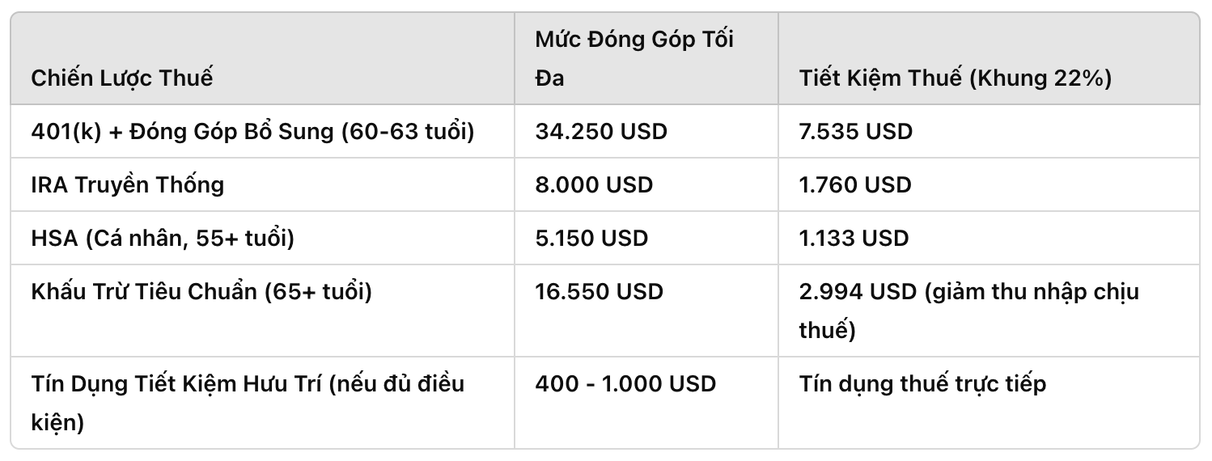Click the text "(60-63 tuổi)" in first row
This screenshot has width=1212, height=461.
[x=408, y=131]
